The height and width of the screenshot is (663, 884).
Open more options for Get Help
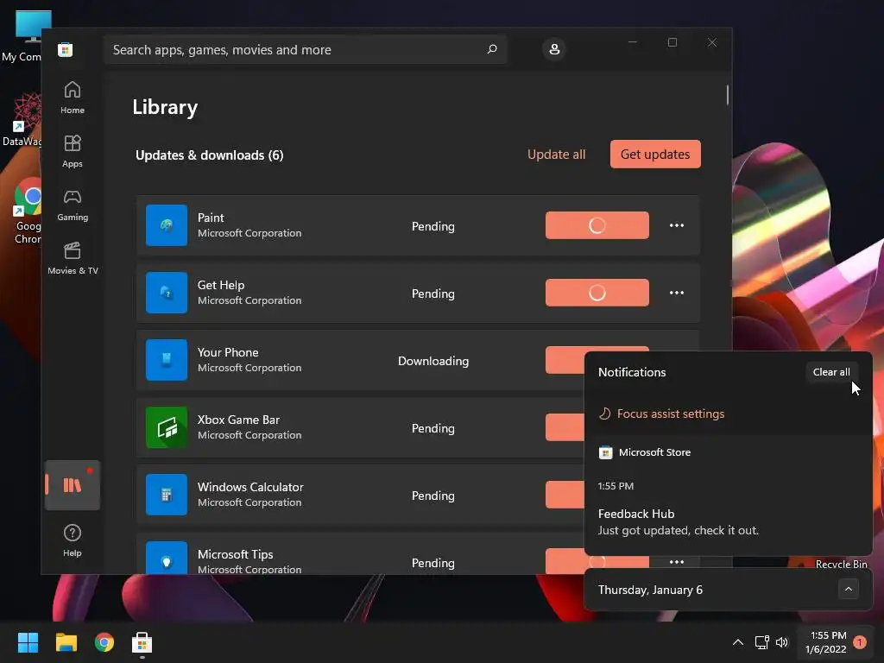677,293
